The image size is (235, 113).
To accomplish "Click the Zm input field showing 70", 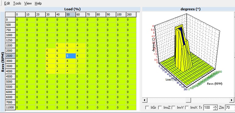I will click(230, 108).
